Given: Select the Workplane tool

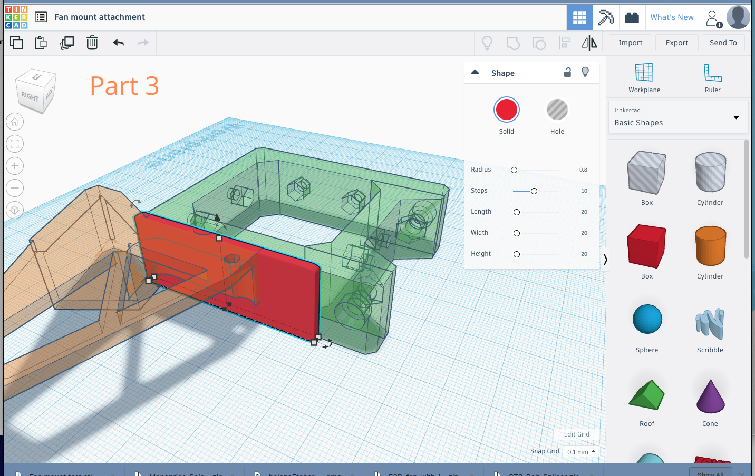Looking at the screenshot, I should click(x=644, y=78).
